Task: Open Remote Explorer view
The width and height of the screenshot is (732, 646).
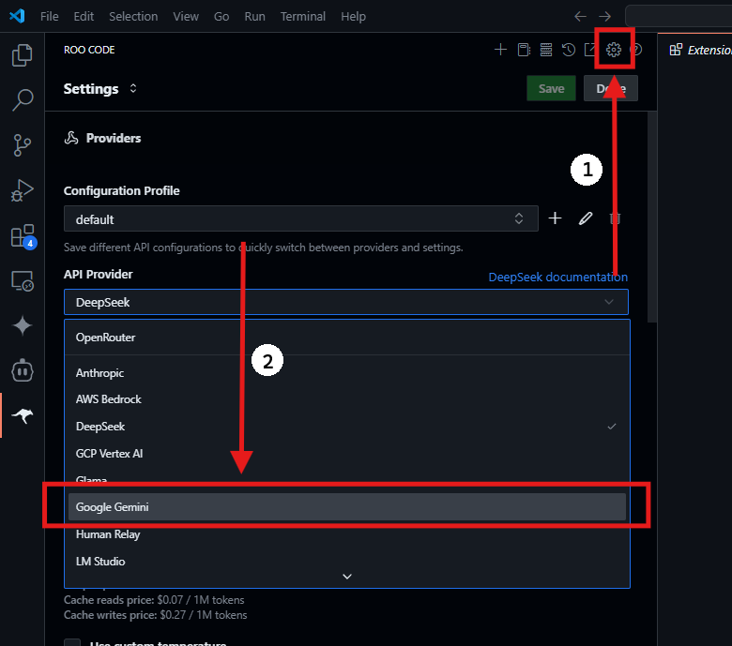Action: point(22,281)
